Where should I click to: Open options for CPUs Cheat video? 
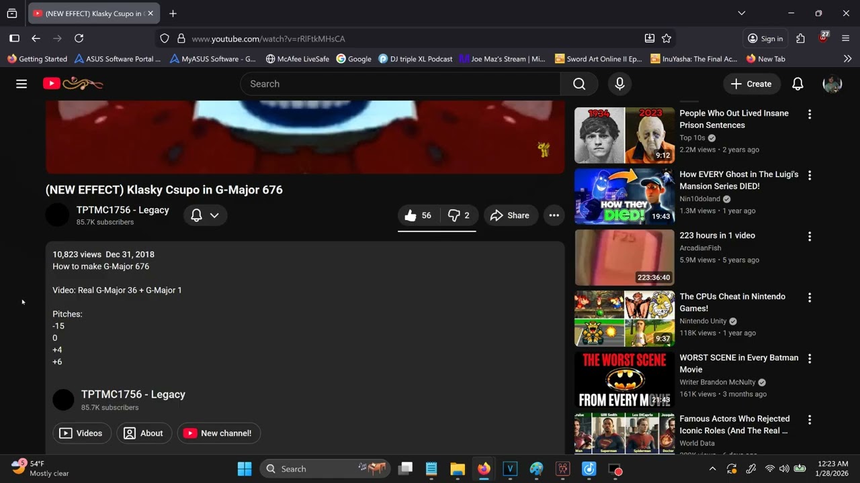[810, 298]
